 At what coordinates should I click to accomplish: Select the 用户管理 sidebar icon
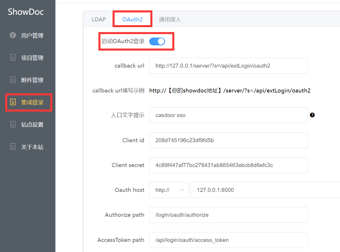tap(13, 35)
